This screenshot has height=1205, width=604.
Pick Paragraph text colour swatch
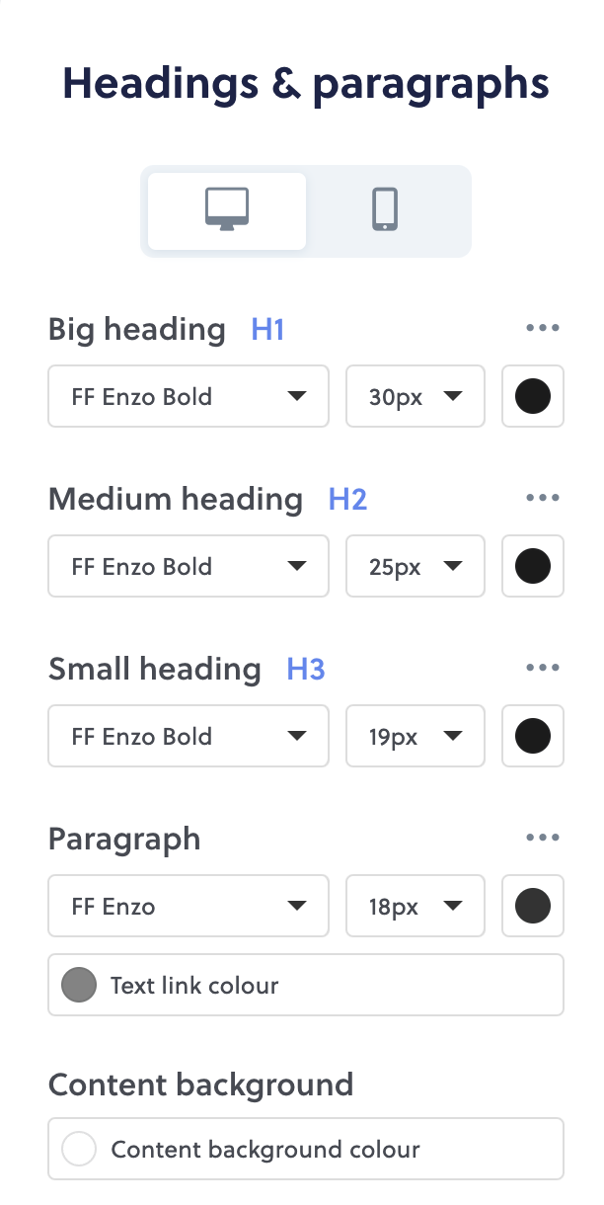point(533,906)
